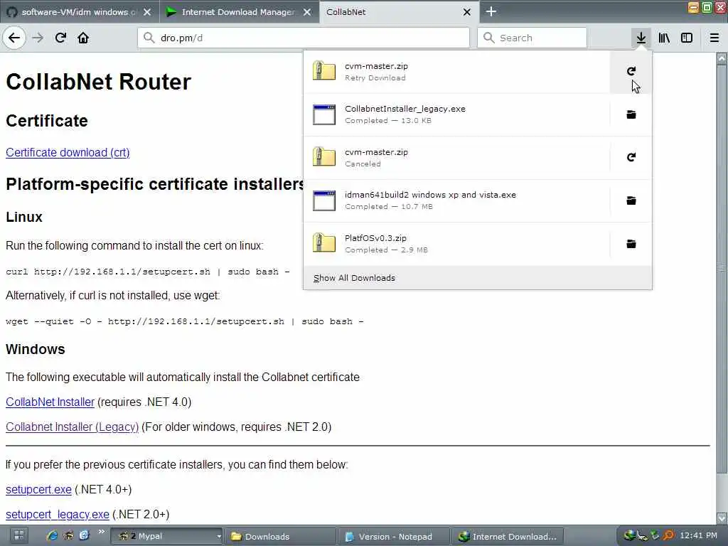Open the Certificate download (crt) link

[x=68, y=152]
